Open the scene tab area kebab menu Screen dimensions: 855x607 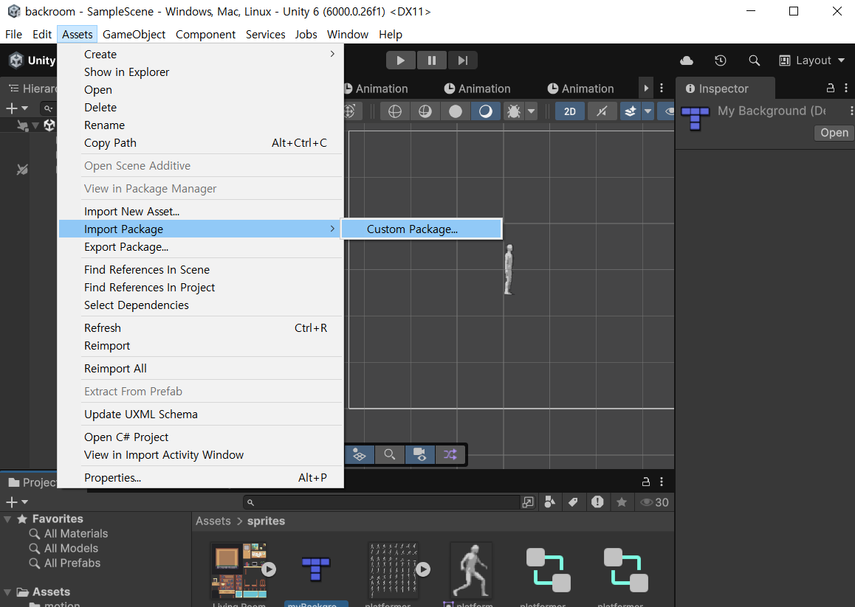(x=662, y=89)
